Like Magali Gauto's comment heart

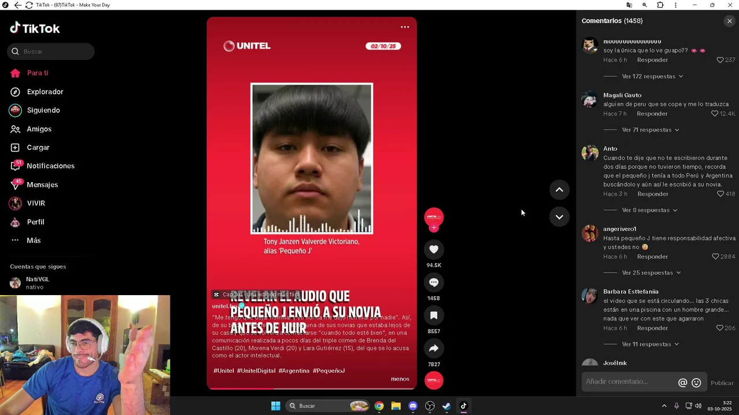click(x=715, y=114)
